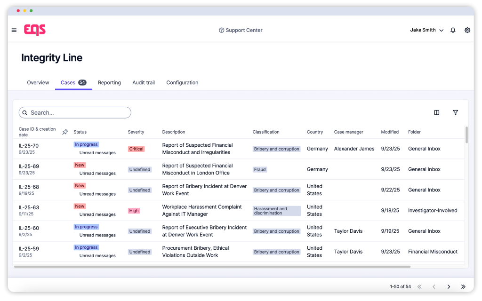This screenshot has width=482, height=301.
Task: Open the hamburger navigation menu
Action: 14,30
